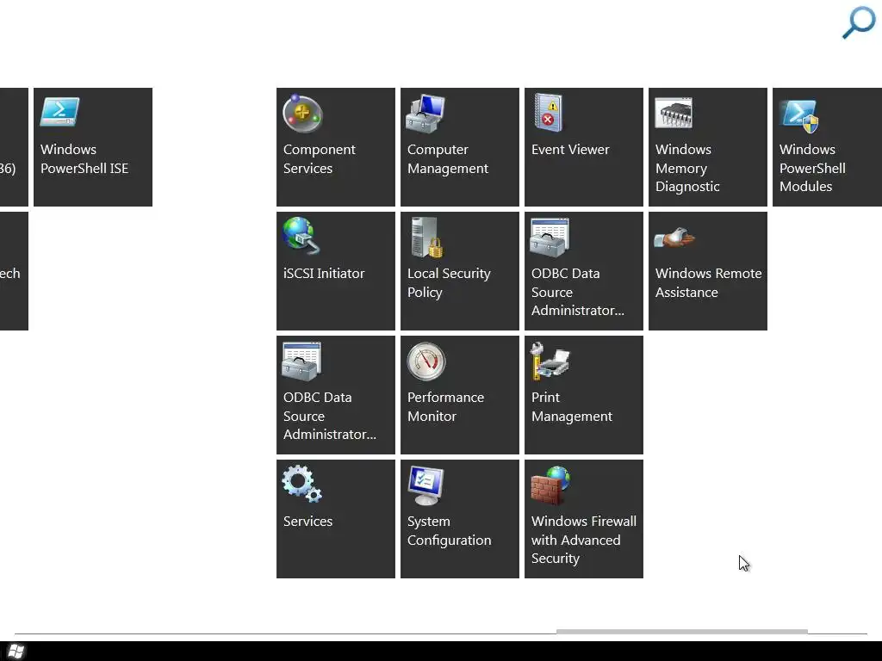This screenshot has height=661, width=882.
Task: Open the search magnifier icon
Action: 859,22
